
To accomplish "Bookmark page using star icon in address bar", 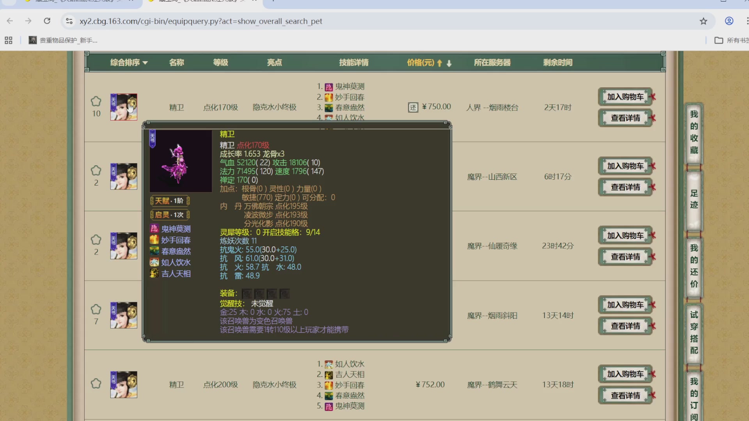I will pyautogui.click(x=703, y=21).
